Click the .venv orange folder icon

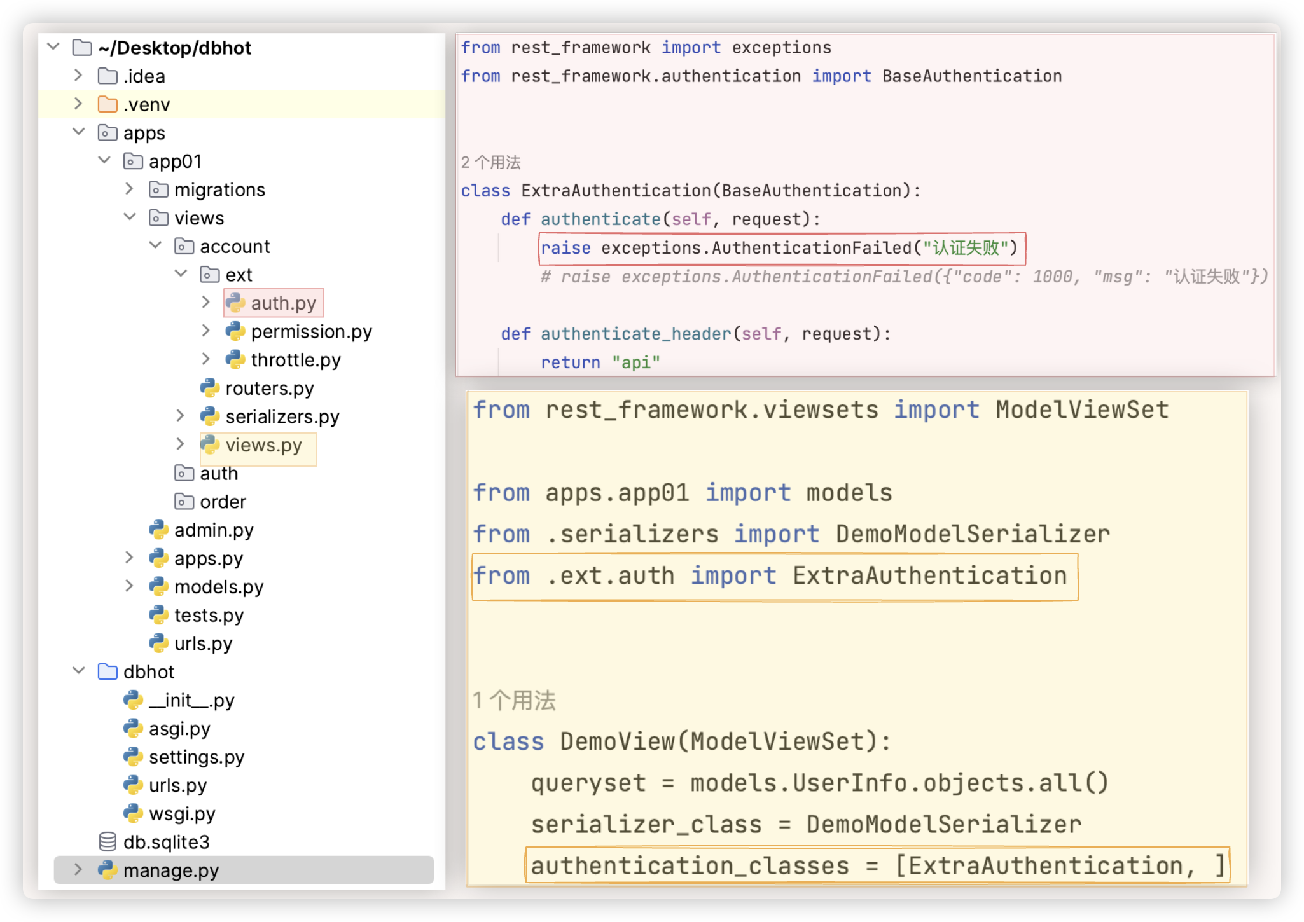[x=108, y=104]
